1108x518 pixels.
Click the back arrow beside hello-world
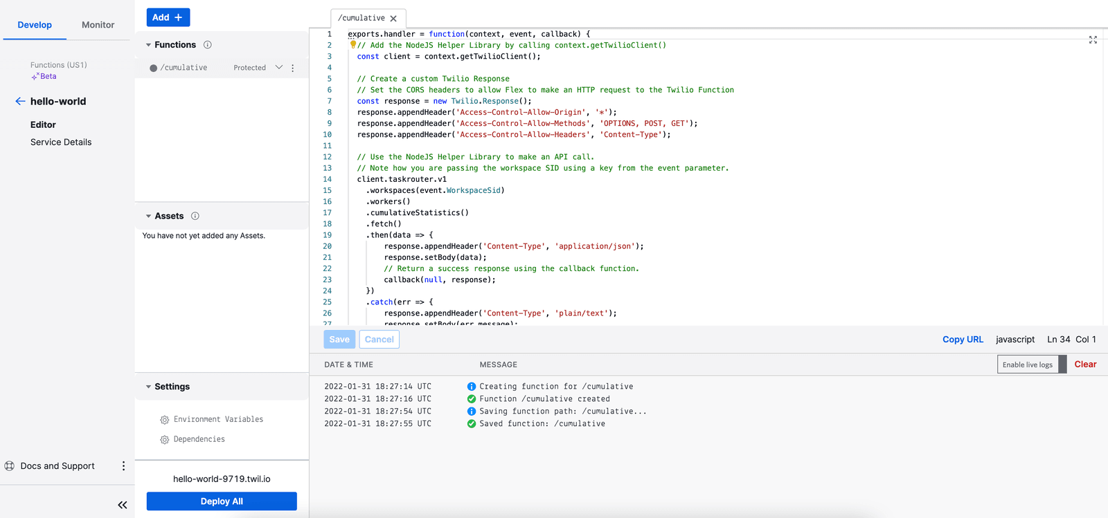tap(20, 101)
